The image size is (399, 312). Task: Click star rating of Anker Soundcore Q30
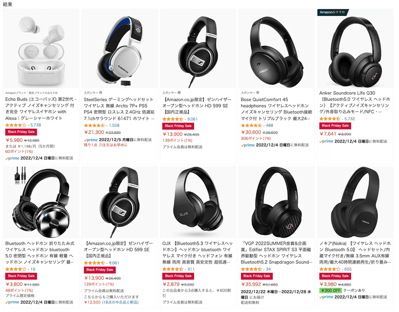click(x=330, y=119)
